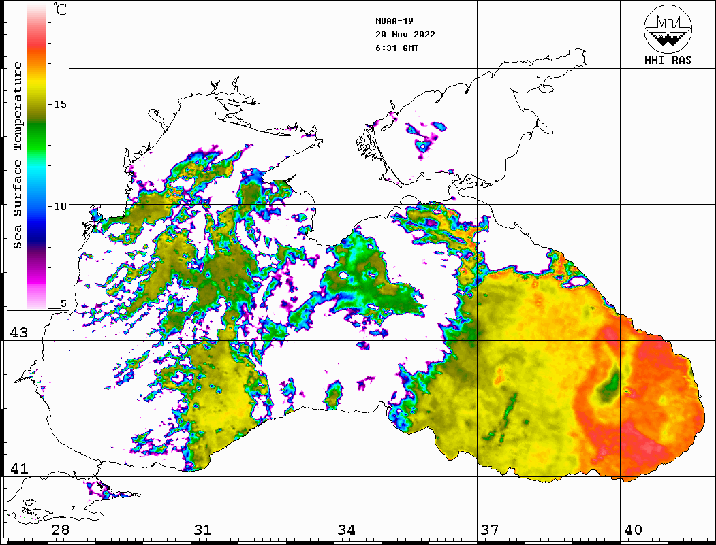716x545 pixels.
Task: Click longitude label '40'
Action: 633,530
